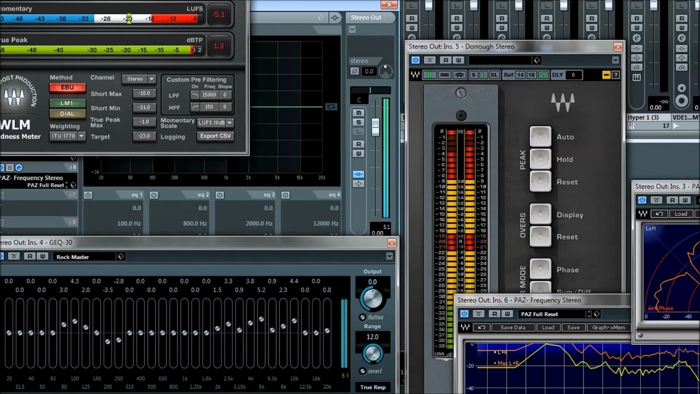Open Weighting dropdown ITU 1770
Viewport: 700px width, 394px height.
click(67, 136)
